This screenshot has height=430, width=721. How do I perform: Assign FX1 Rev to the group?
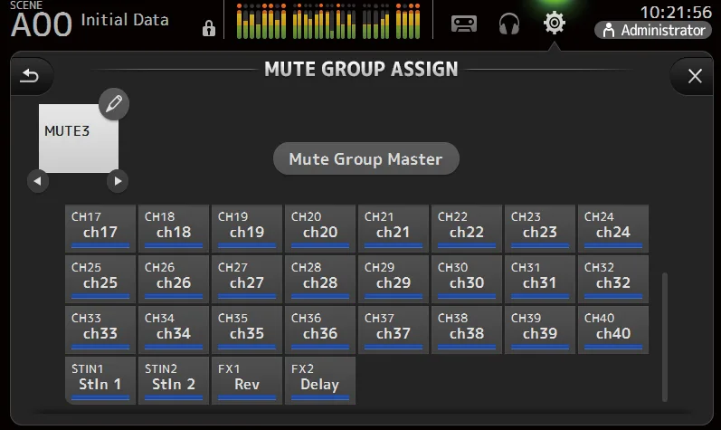pyautogui.click(x=247, y=380)
